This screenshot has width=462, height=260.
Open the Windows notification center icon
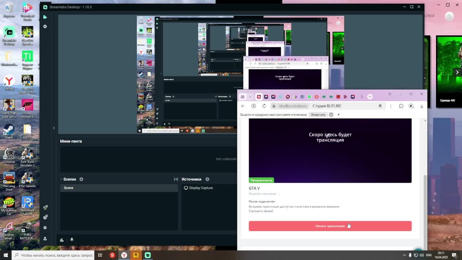click(x=454, y=255)
